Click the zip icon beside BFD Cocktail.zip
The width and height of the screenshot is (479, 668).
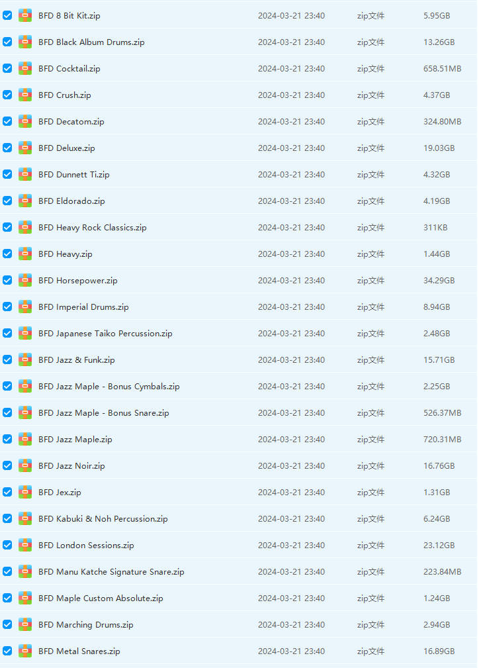[25, 68]
